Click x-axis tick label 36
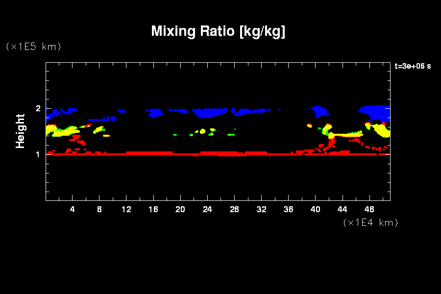The image size is (441, 294). click(288, 210)
